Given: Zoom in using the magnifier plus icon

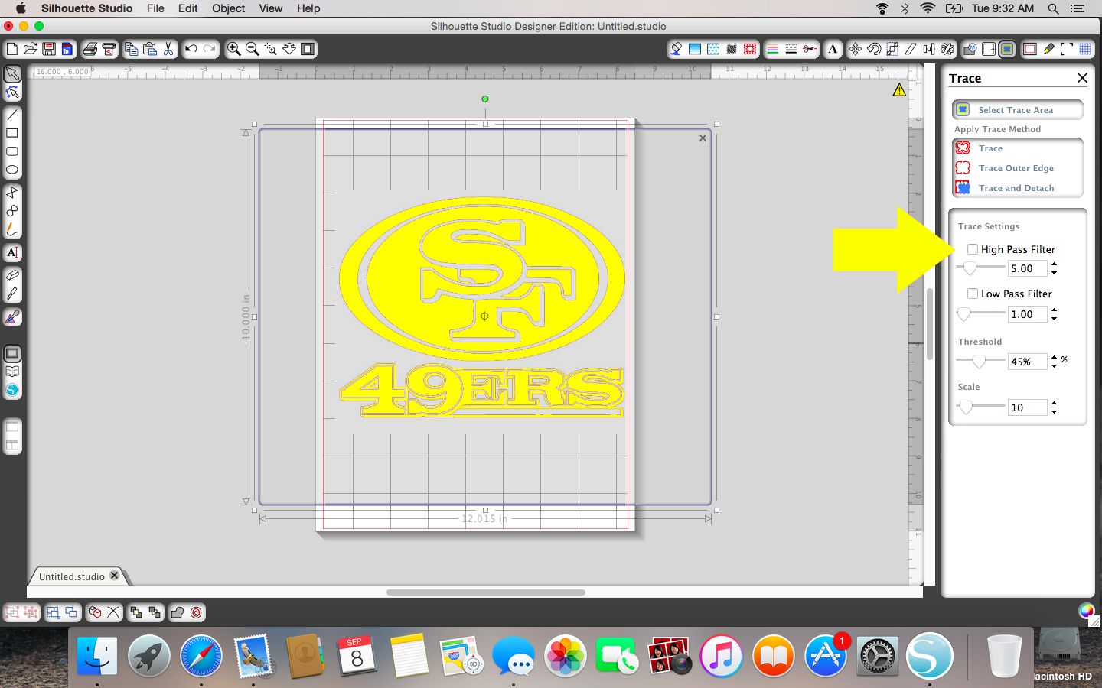Looking at the screenshot, I should [233, 49].
